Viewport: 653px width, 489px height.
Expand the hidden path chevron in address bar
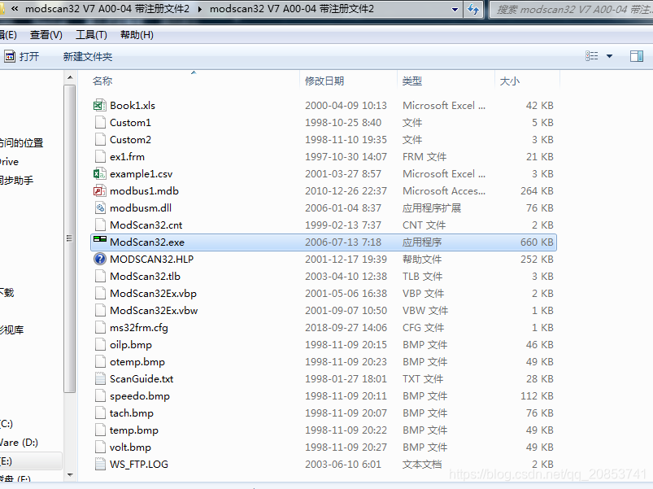click(15, 9)
